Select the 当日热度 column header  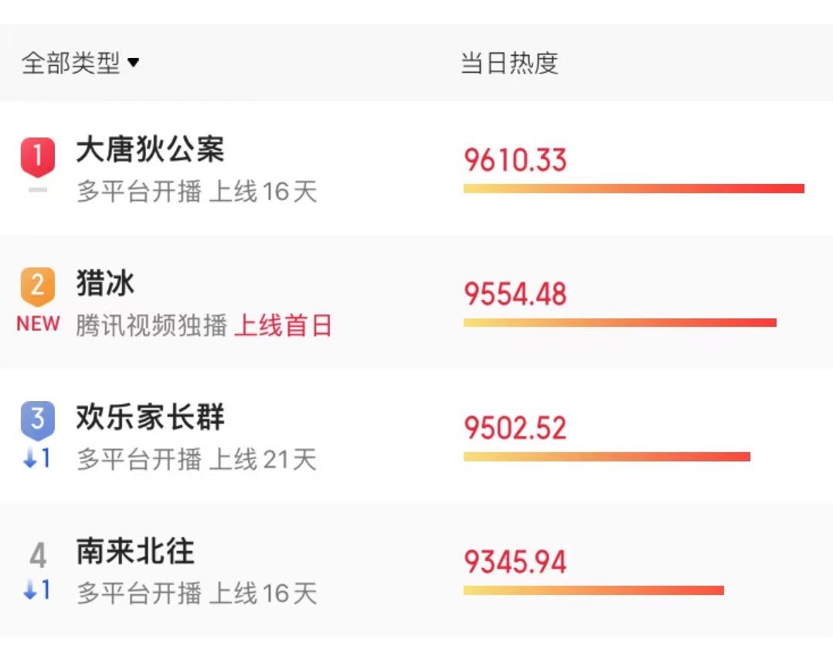coord(509,63)
